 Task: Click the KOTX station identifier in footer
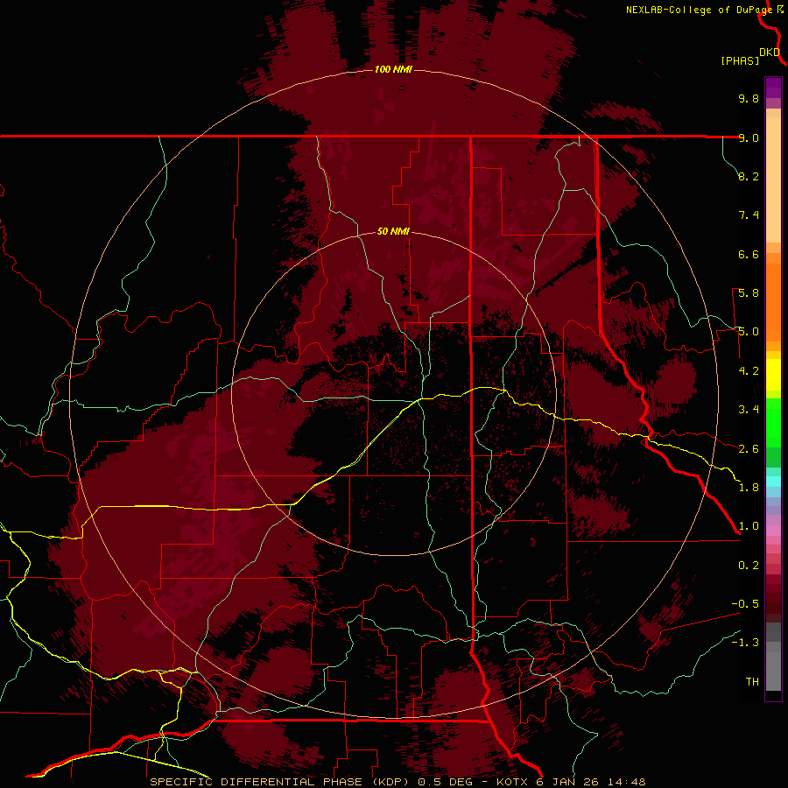click(512, 782)
